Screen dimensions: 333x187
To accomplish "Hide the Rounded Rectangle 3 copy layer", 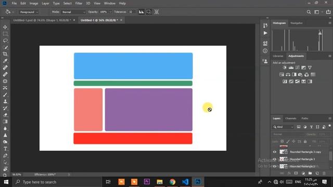I will pyautogui.click(x=275, y=152).
